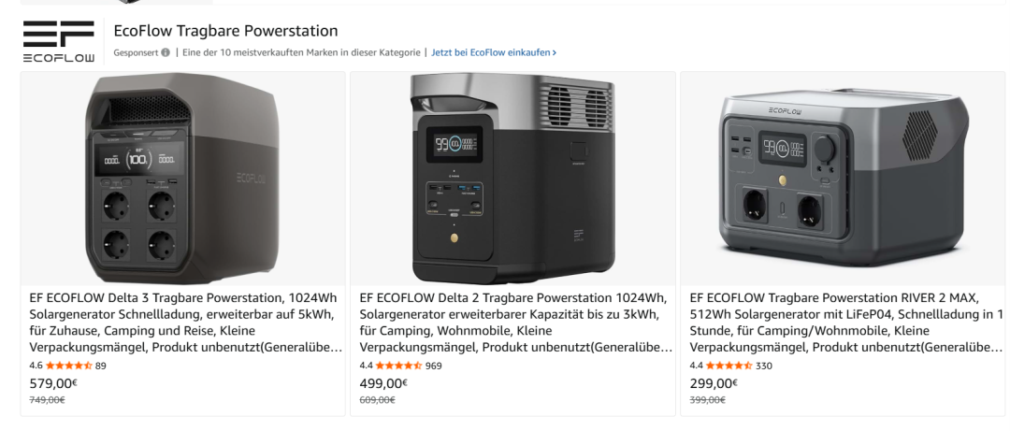Open the 330 reviews count link

pyautogui.click(x=764, y=366)
